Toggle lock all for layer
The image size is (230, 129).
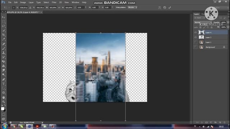[x=212, y=27]
